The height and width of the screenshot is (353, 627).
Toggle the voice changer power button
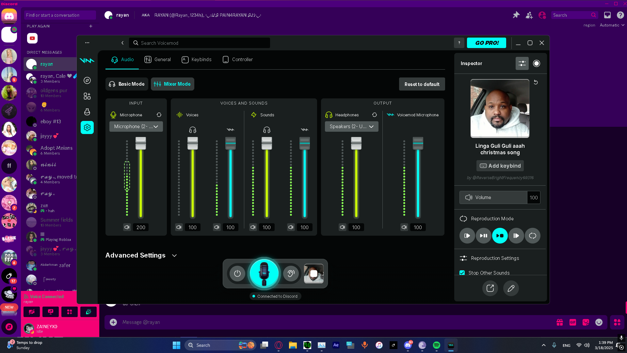237,274
